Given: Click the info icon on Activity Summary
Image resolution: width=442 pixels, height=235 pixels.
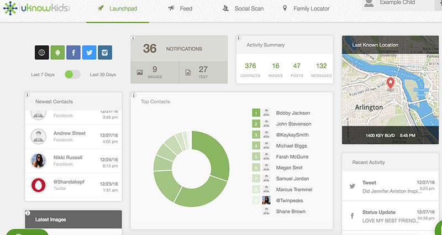Looking at the screenshot, I should 239,38.
